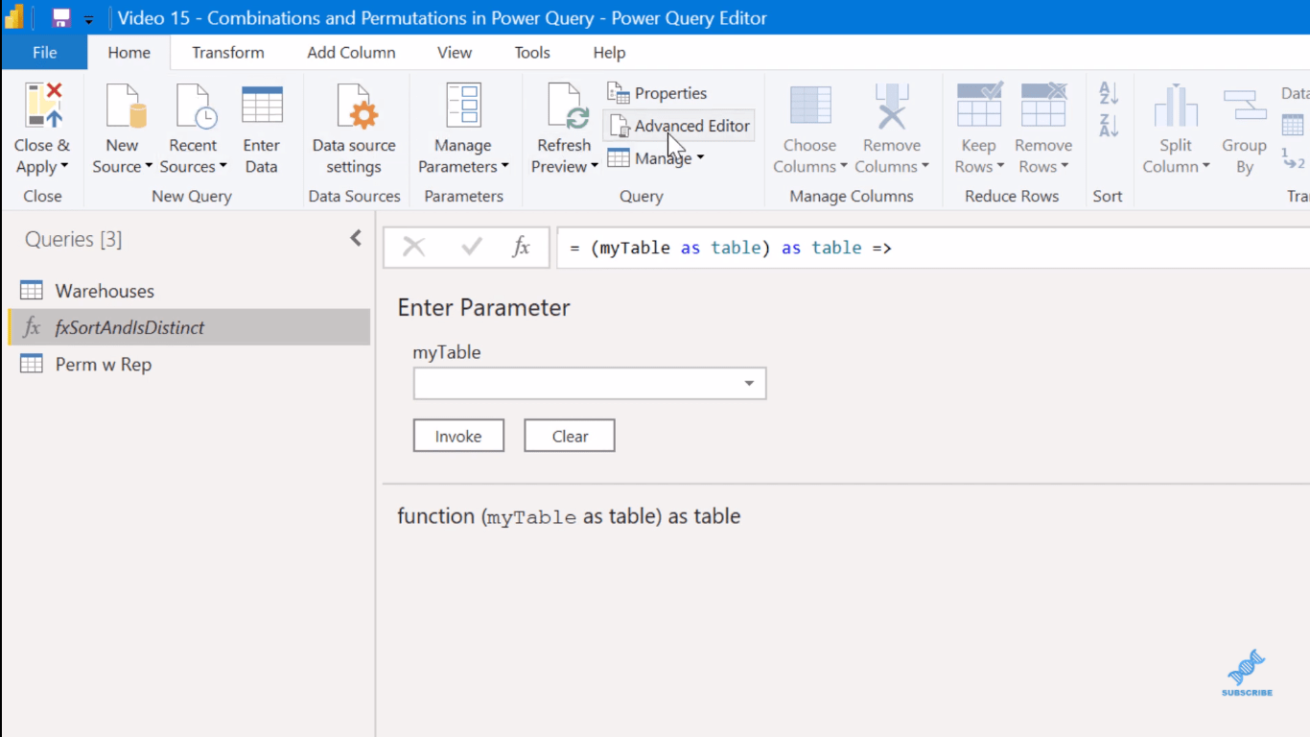Click the Keep Rows icon
The image size is (1310, 737).
coord(979,106)
